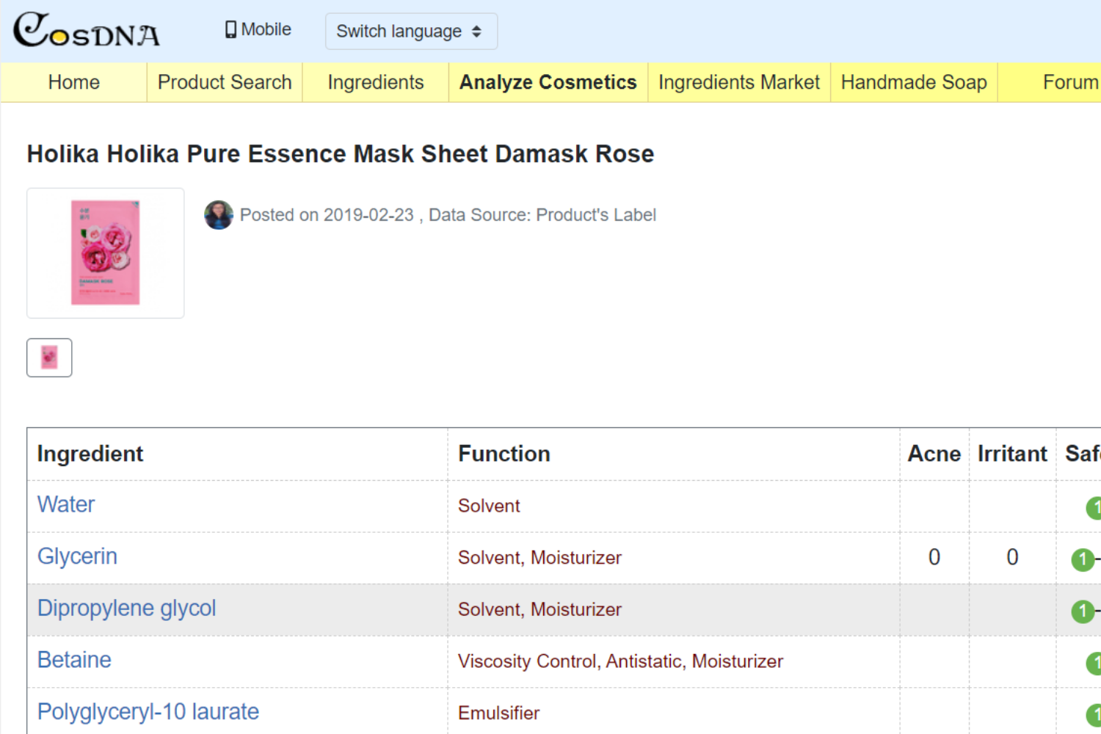Click the Irritant column header
The width and height of the screenshot is (1101, 734).
pyautogui.click(x=1012, y=454)
